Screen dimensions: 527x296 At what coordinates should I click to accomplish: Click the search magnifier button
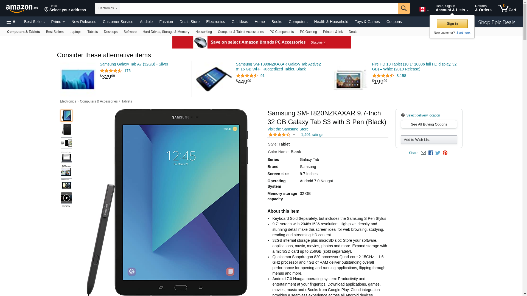[x=404, y=8]
